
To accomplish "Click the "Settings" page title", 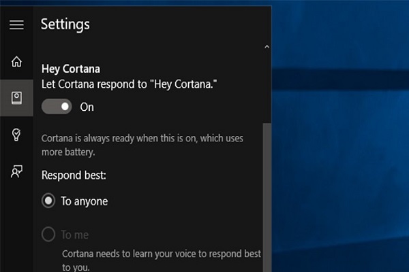I will (x=65, y=25).
